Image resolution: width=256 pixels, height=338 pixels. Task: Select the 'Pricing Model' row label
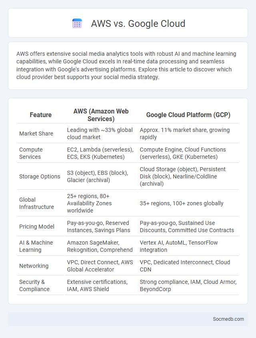point(37,227)
